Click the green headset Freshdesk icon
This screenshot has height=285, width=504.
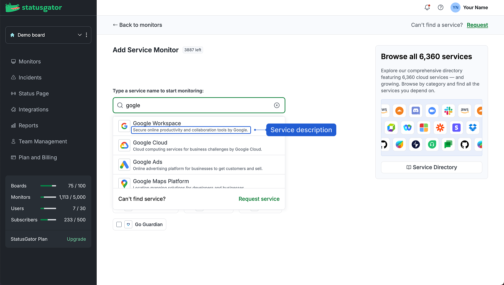pos(432,144)
